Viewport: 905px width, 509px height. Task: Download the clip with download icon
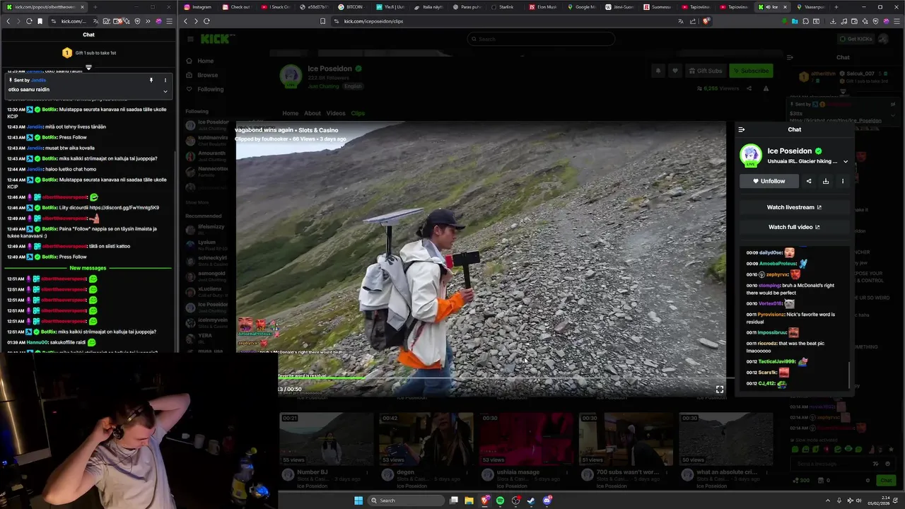coord(825,181)
